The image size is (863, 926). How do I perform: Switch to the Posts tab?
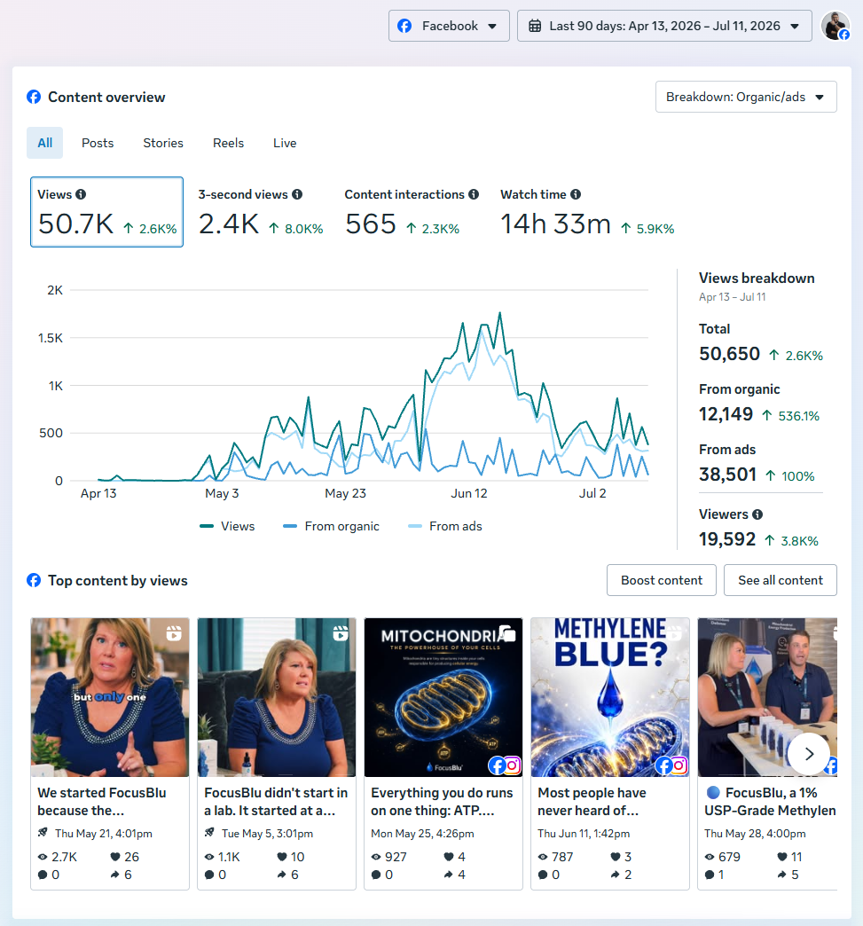point(98,143)
